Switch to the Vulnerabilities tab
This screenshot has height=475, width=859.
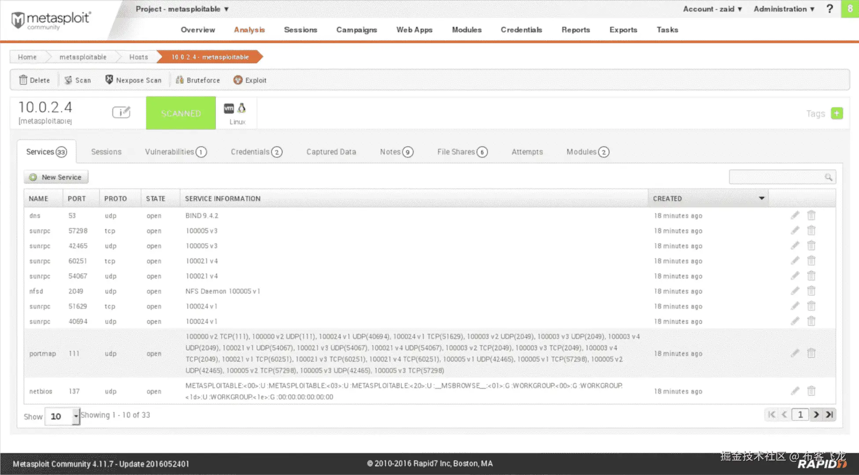pyautogui.click(x=176, y=152)
